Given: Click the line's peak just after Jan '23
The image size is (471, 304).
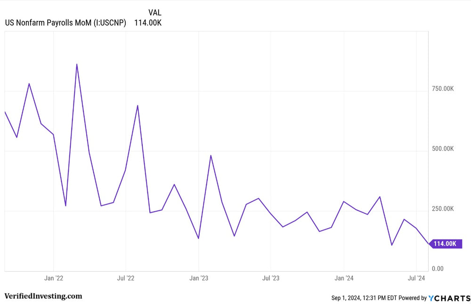Looking at the screenshot, I should [211, 155].
